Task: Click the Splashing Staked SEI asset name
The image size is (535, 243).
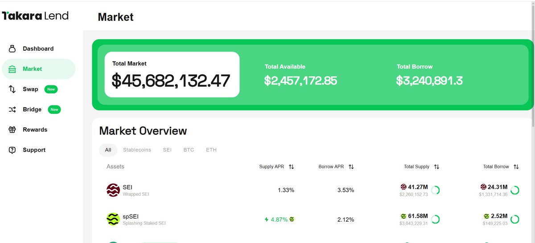Action: [x=144, y=223]
